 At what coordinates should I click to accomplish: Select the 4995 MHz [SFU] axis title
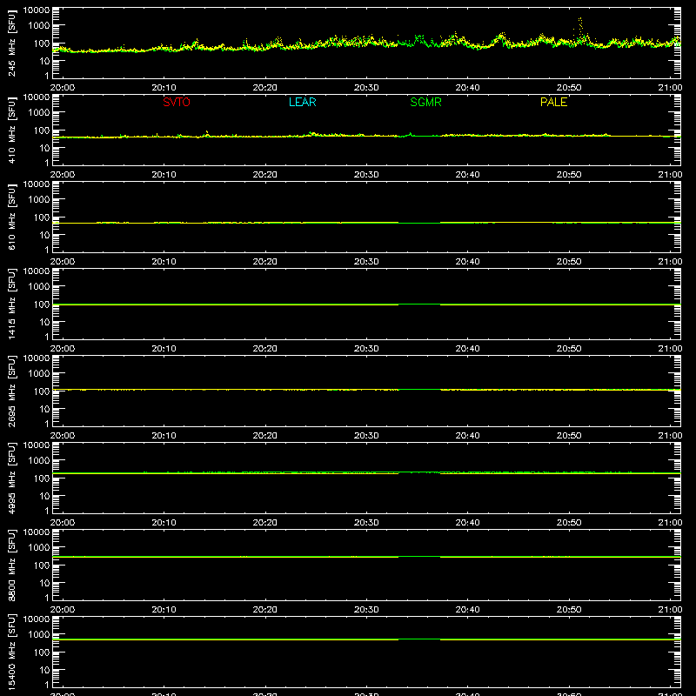coord(12,478)
